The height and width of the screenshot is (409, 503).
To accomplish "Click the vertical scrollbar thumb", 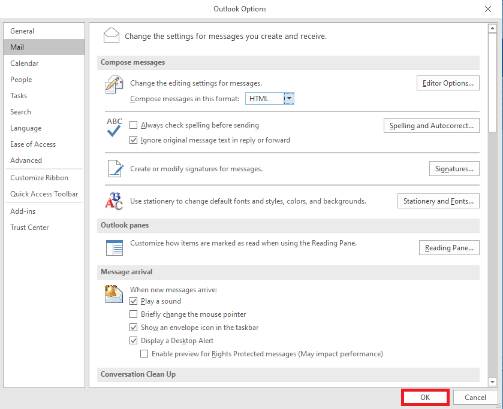I will tap(492, 83).
